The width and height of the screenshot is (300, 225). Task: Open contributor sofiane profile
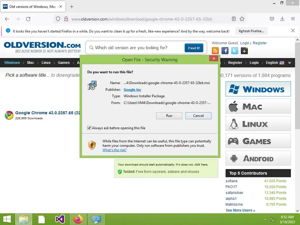[x=231, y=181]
